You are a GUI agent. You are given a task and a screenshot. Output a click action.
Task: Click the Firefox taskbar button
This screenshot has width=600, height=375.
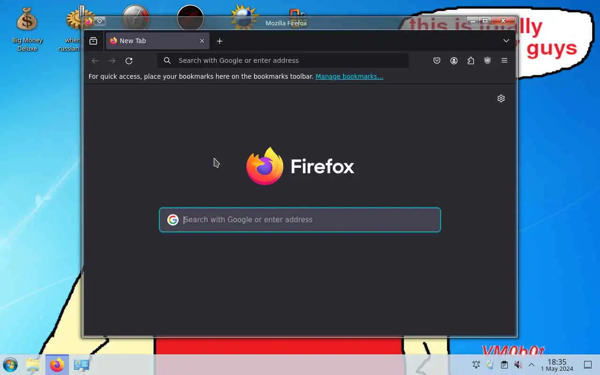(57, 365)
